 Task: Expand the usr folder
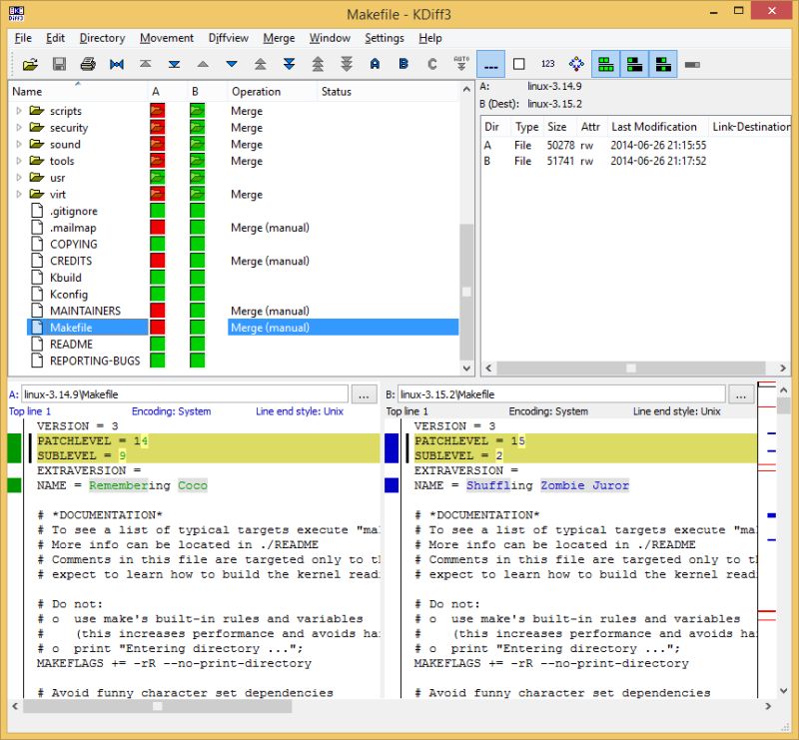tap(19, 178)
